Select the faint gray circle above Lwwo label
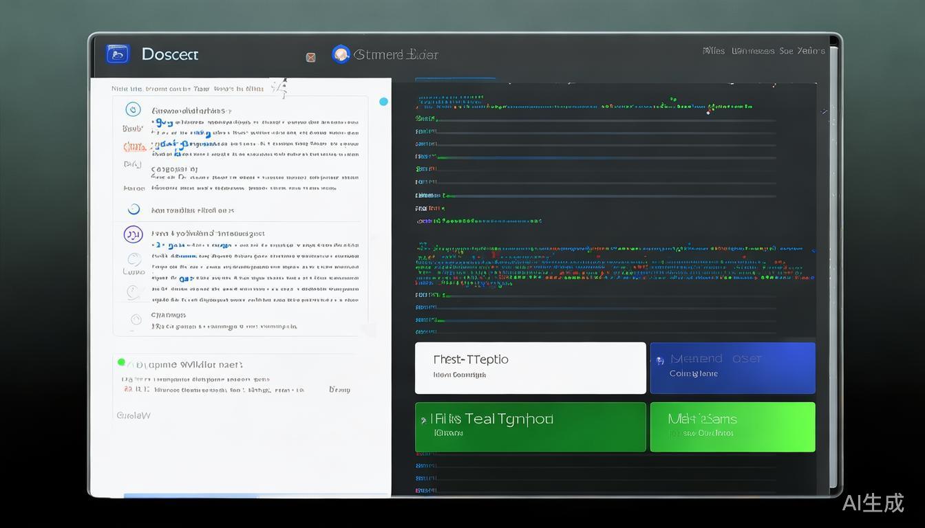 (134, 259)
